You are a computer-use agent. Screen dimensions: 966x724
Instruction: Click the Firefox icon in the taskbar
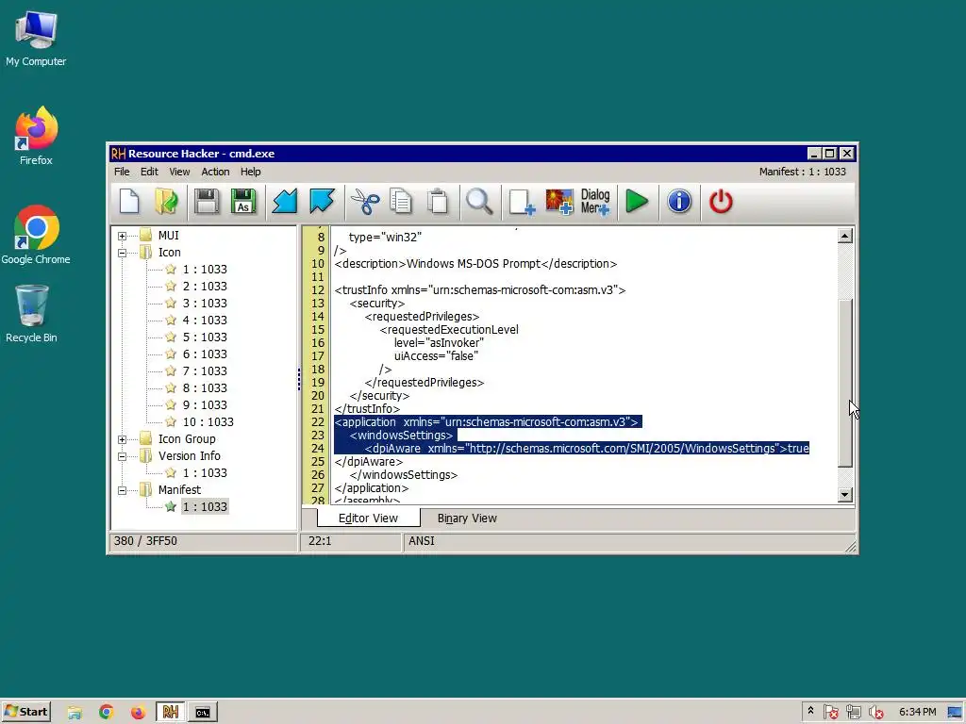(138, 712)
